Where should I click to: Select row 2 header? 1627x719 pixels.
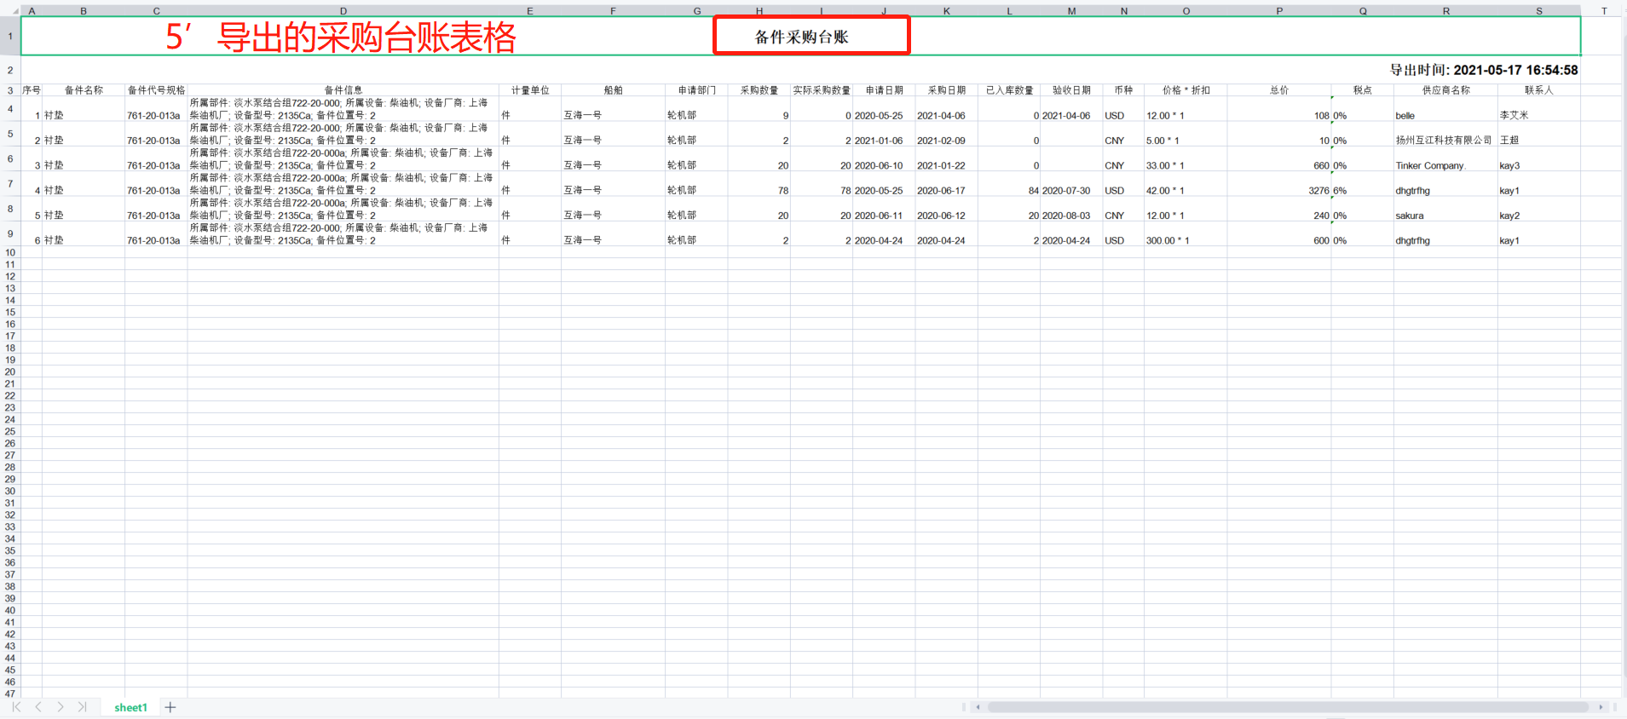[x=10, y=70]
